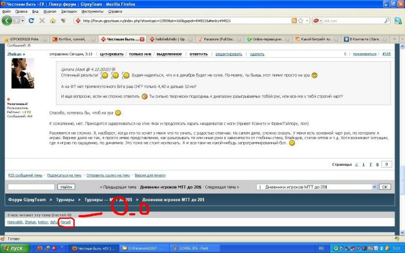This screenshot has width=405, height=253.
Task: Click the site favicon in the address bar
Action: point(78,21)
